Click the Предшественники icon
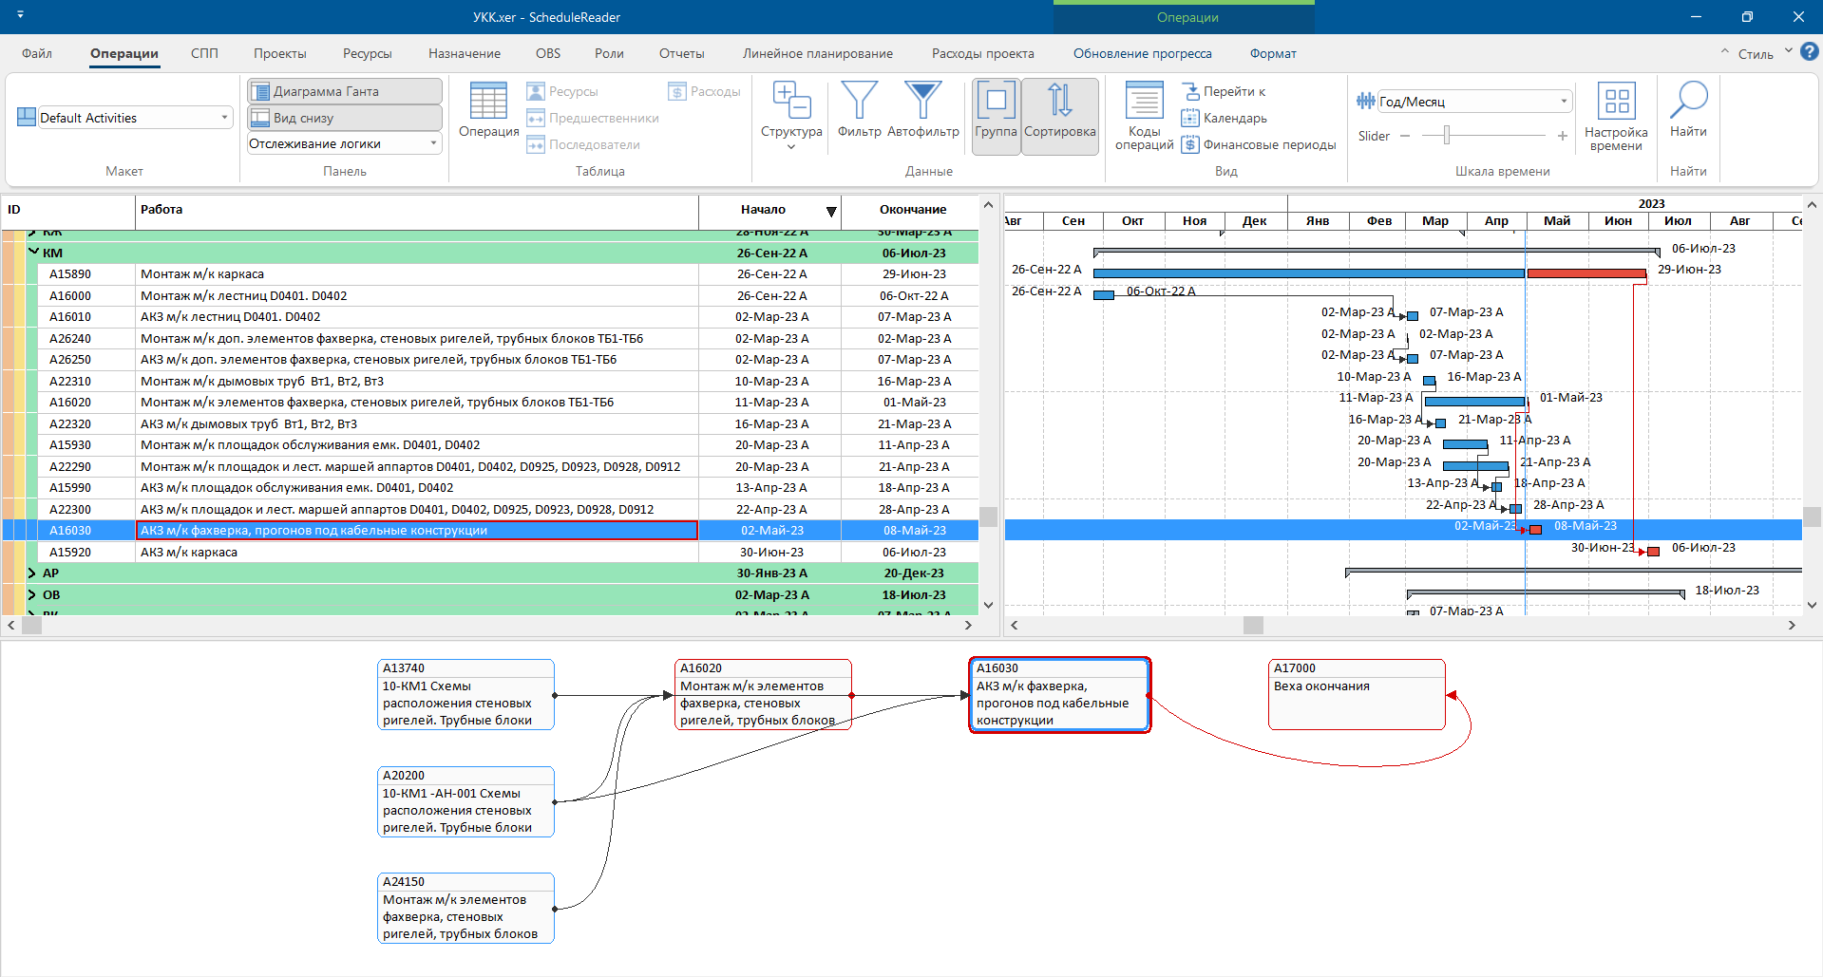This screenshot has height=977, width=1823. point(536,118)
